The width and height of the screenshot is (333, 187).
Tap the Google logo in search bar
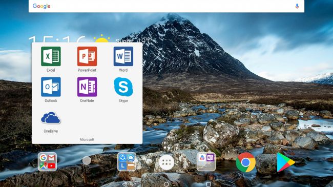(41, 6)
